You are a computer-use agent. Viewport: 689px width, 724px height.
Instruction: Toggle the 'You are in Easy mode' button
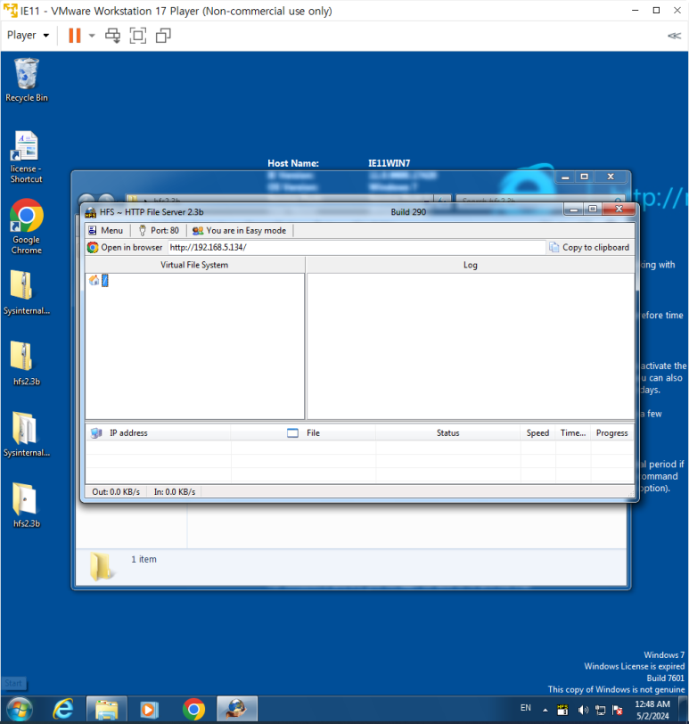click(240, 230)
